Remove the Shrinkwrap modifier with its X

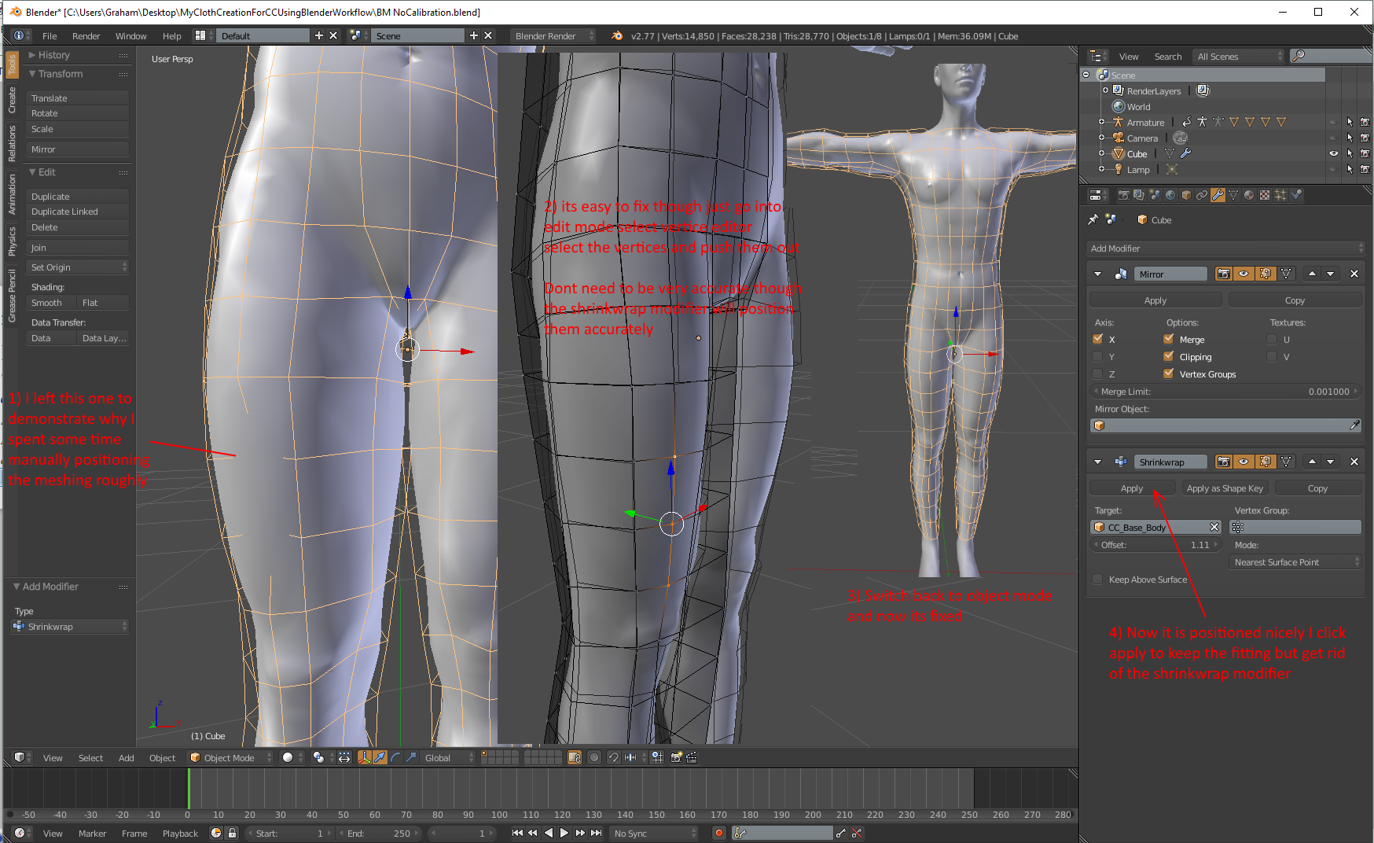tap(1354, 462)
